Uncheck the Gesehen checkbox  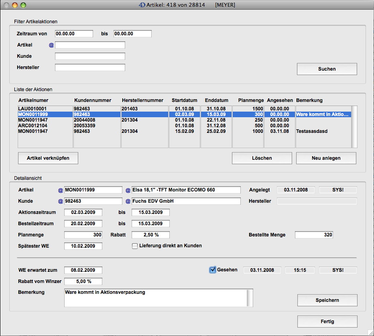coord(213,270)
